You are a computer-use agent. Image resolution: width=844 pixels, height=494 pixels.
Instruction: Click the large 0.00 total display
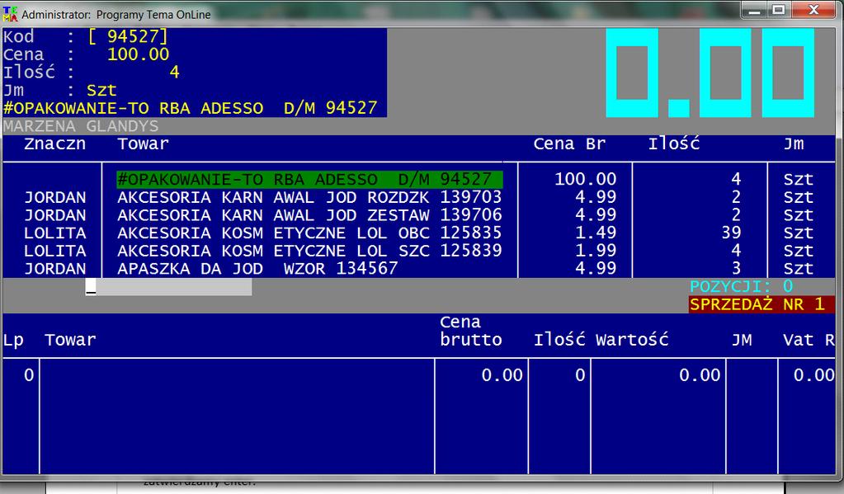click(710, 73)
